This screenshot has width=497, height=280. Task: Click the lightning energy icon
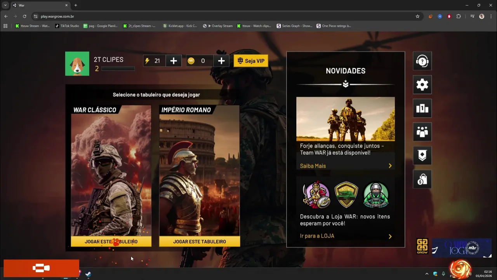(147, 61)
